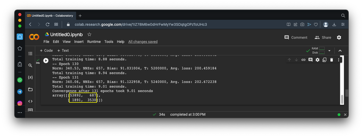
Task: Click the address bar URL
Action: click(x=141, y=24)
